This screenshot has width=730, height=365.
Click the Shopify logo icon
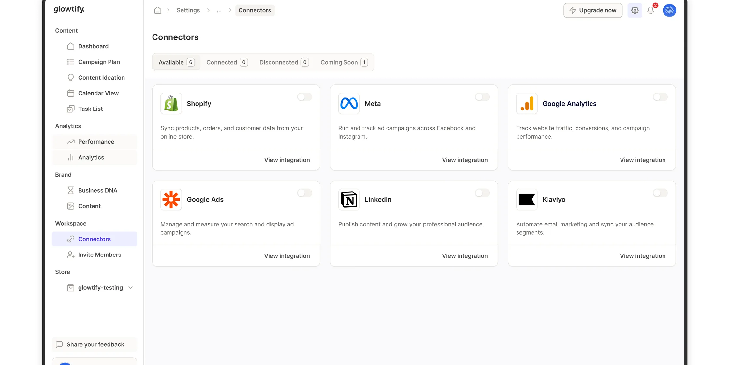tap(171, 104)
